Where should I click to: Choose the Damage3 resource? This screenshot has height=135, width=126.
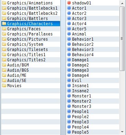pos(93,70)
